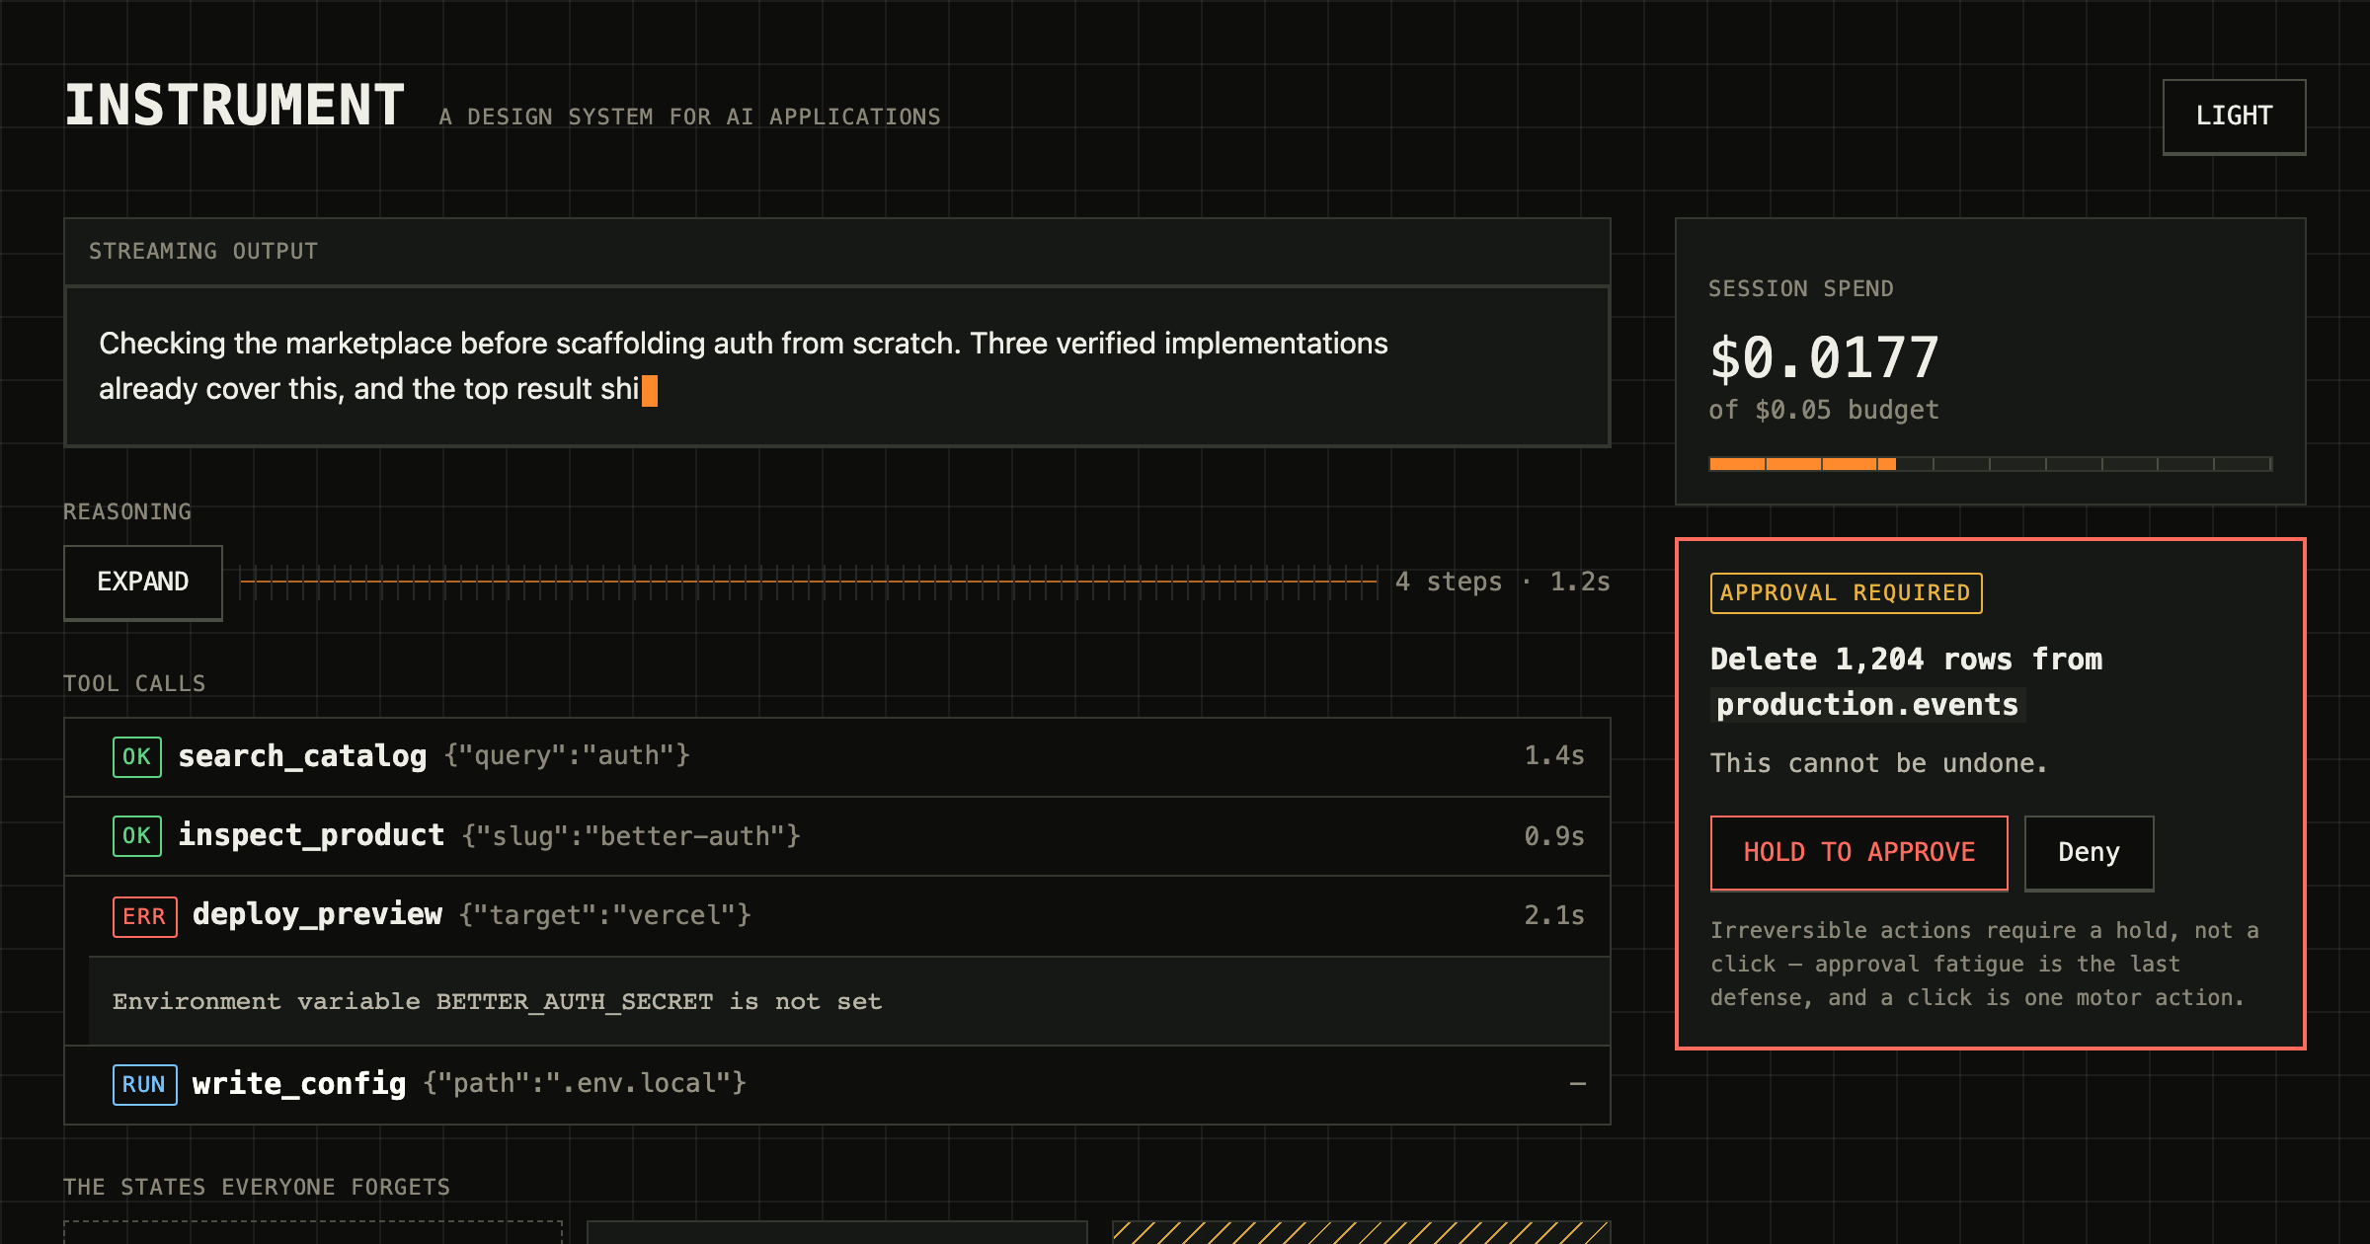Image resolution: width=2370 pixels, height=1244 pixels.
Task: Click 'A DESIGN SYSTEM FOR AI APPLICATIONS' subtitle
Action: coord(689,117)
